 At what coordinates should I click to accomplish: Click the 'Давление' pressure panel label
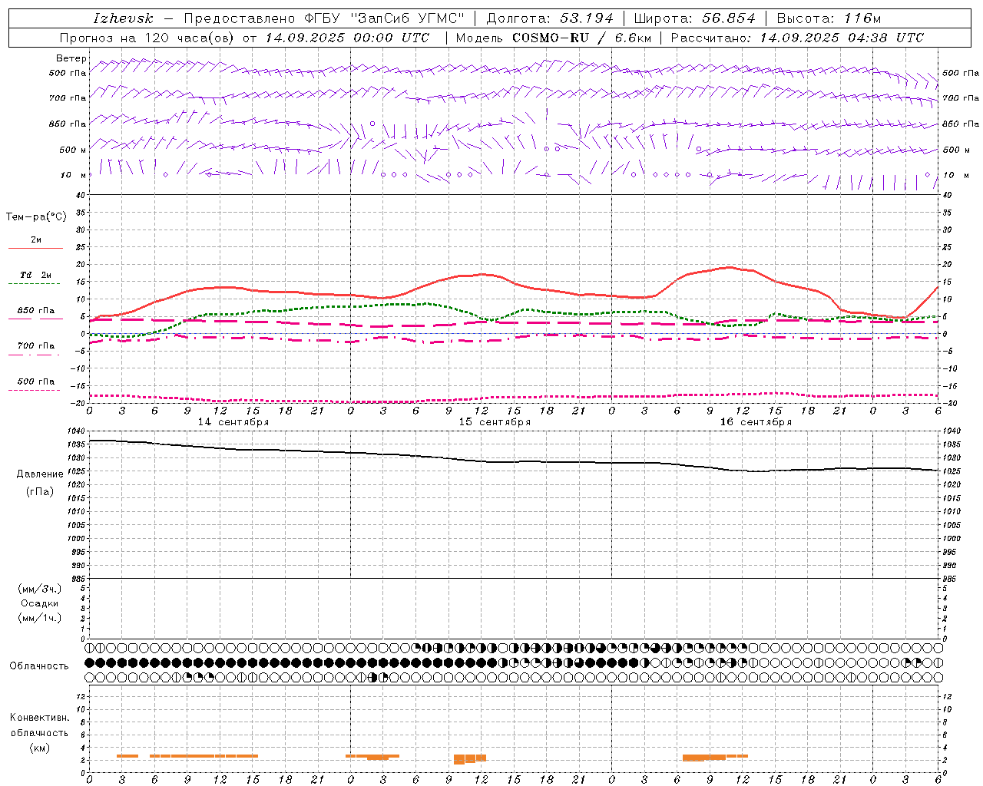40,474
